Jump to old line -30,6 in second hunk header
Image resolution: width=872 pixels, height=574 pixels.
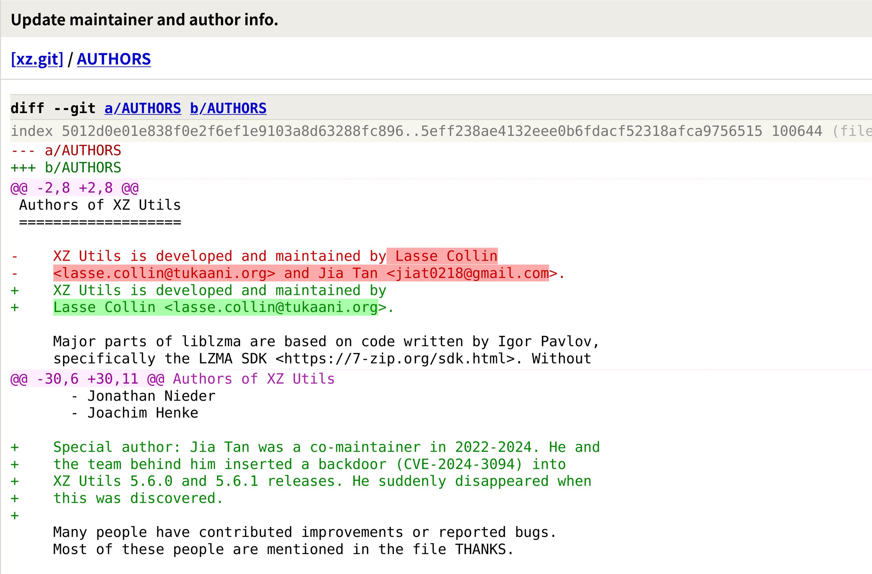(58, 379)
